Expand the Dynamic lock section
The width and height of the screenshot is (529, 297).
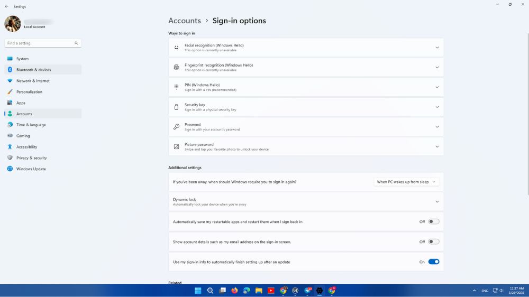(306, 201)
